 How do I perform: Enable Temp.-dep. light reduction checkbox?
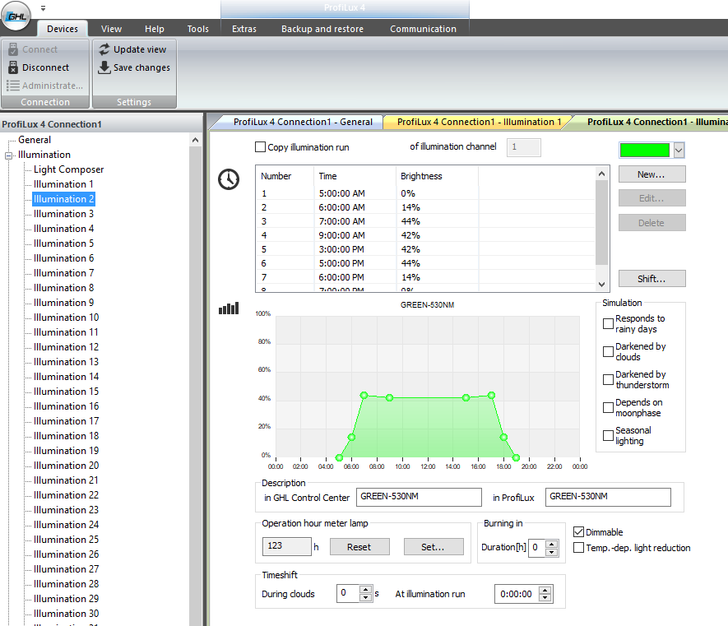(578, 548)
